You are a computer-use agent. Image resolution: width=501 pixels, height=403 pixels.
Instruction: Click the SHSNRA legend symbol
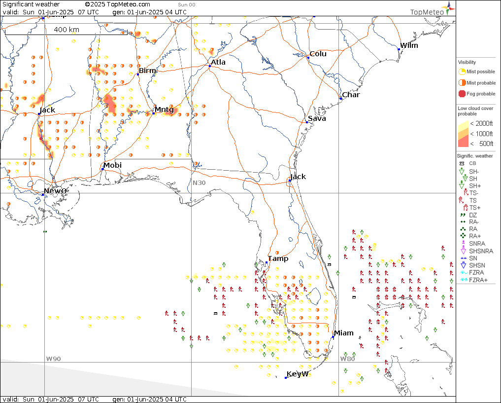click(x=463, y=251)
